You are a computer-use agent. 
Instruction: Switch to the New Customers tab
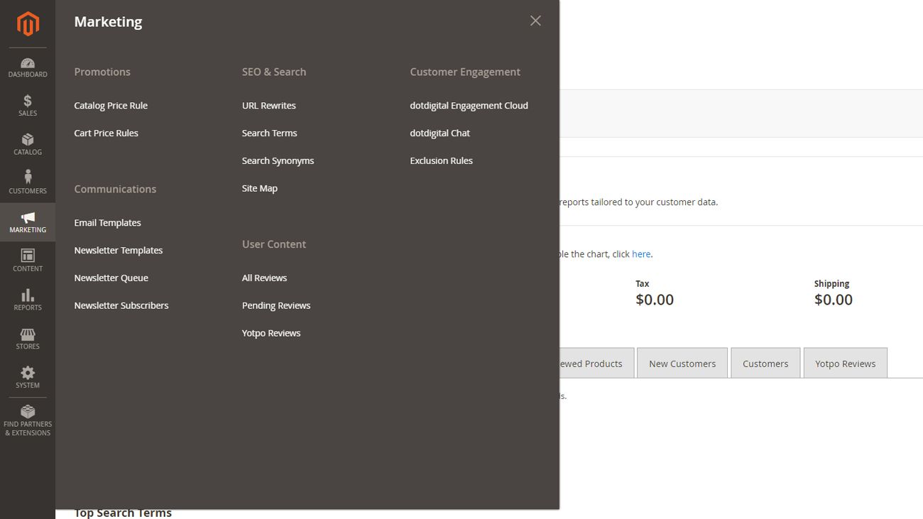pos(682,363)
